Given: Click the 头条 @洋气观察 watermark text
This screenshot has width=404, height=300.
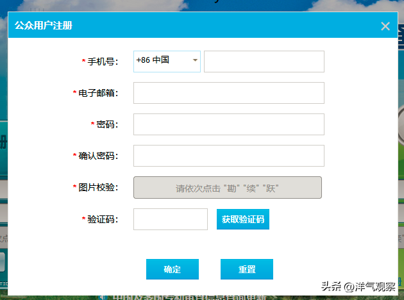Looking at the screenshot, I should [x=357, y=286].
